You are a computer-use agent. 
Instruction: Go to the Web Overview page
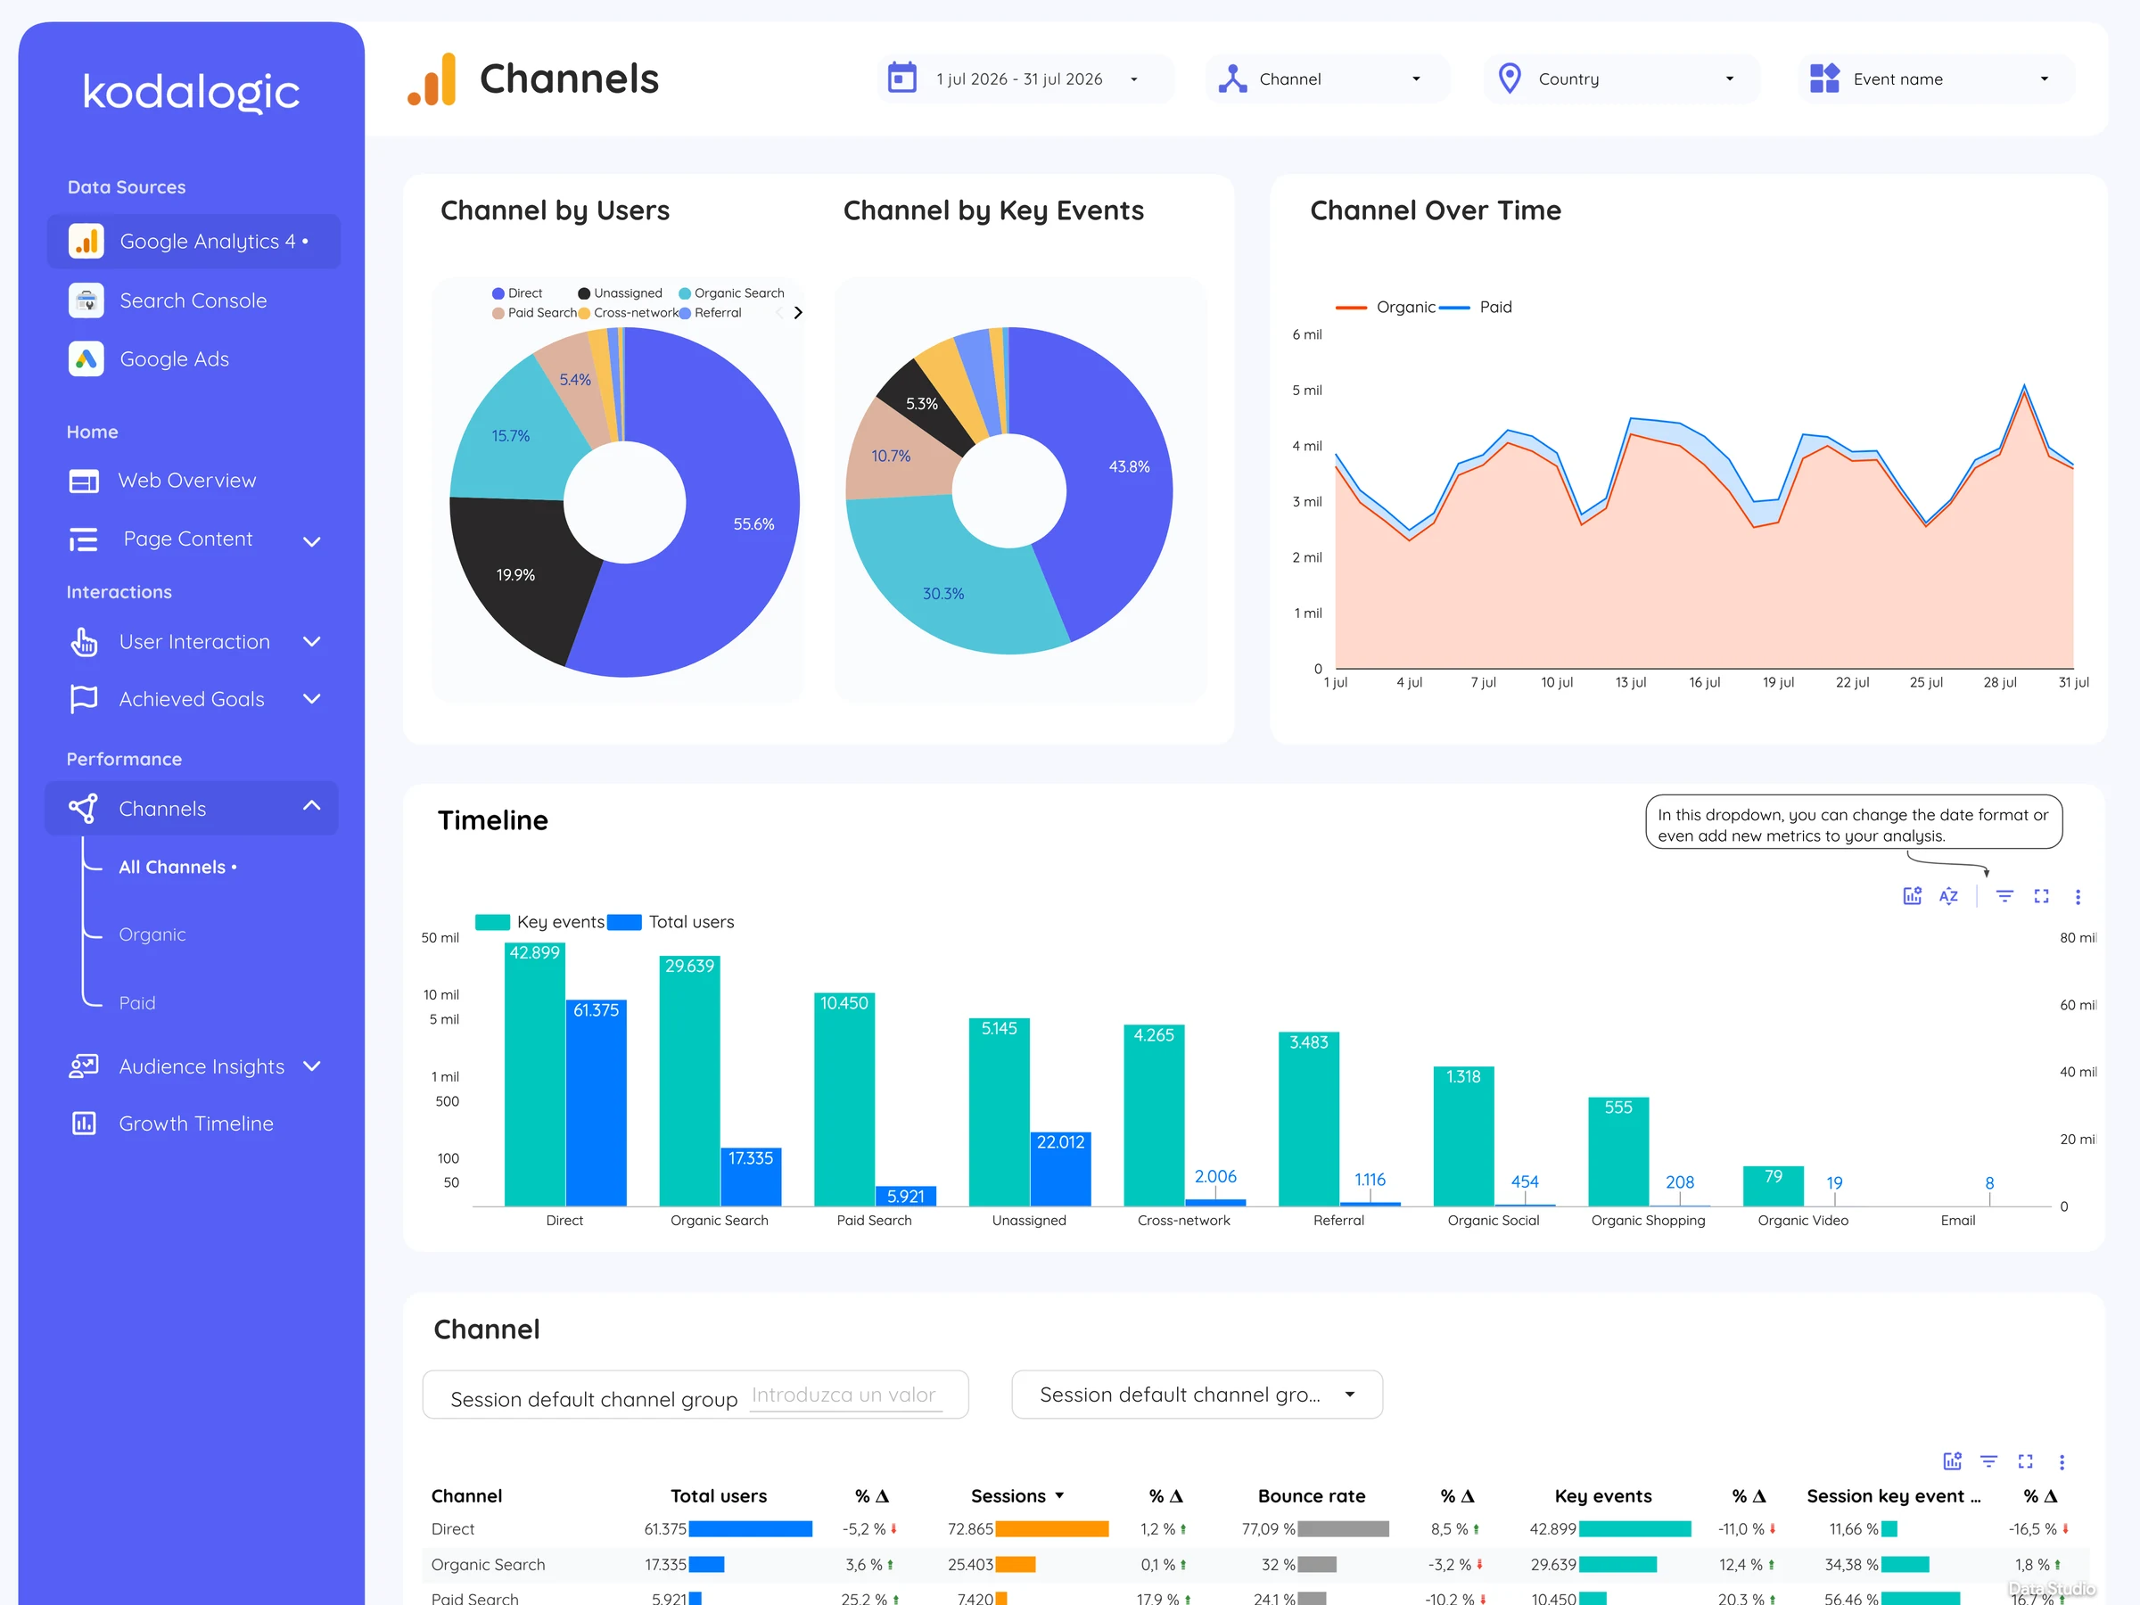pyautogui.click(x=186, y=481)
